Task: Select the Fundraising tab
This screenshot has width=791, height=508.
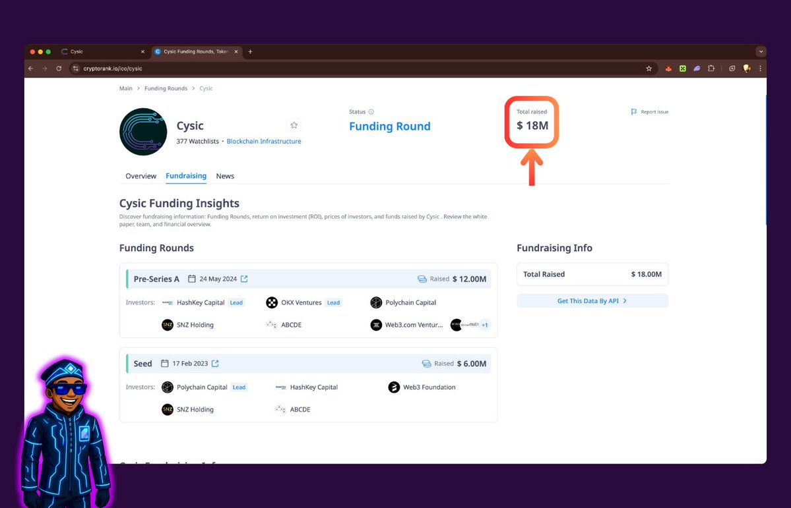Action: pos(186,175)
